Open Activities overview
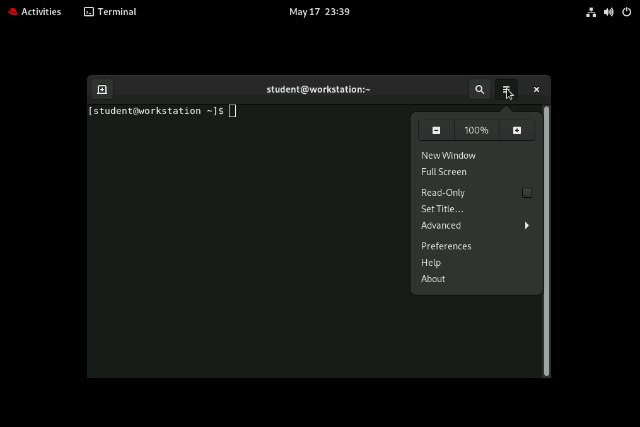 click(35, 12)
